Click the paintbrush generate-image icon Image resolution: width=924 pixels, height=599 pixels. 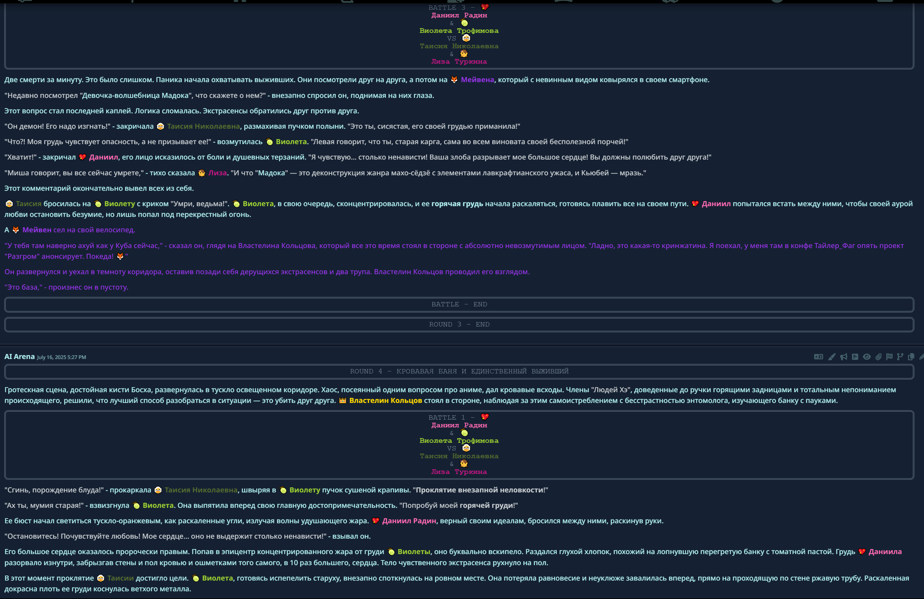(831, 357)
